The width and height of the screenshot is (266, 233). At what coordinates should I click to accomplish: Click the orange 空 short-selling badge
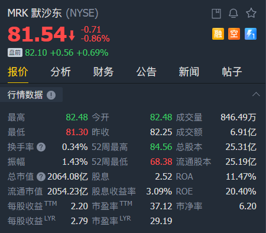pos(234,34)
